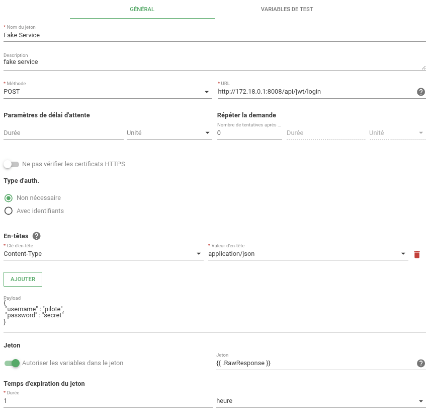Select 'Non nécessaire' auth type
430x415 pixels.
(8, 198)
